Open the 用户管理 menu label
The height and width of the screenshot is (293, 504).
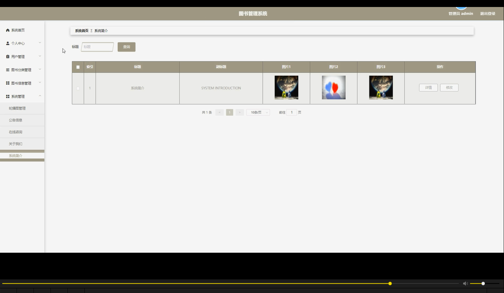pyautogui.click(x=18, y=57)
